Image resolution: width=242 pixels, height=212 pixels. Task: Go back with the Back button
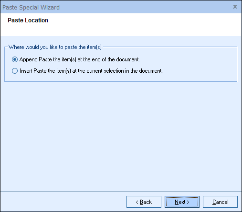point(144,202)
